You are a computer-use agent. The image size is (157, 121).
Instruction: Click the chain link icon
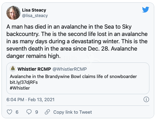47,112
